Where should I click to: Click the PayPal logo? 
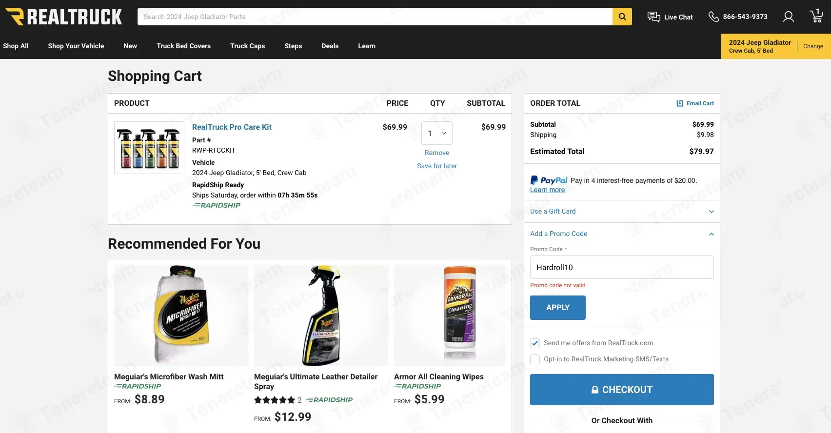[549, 180]
